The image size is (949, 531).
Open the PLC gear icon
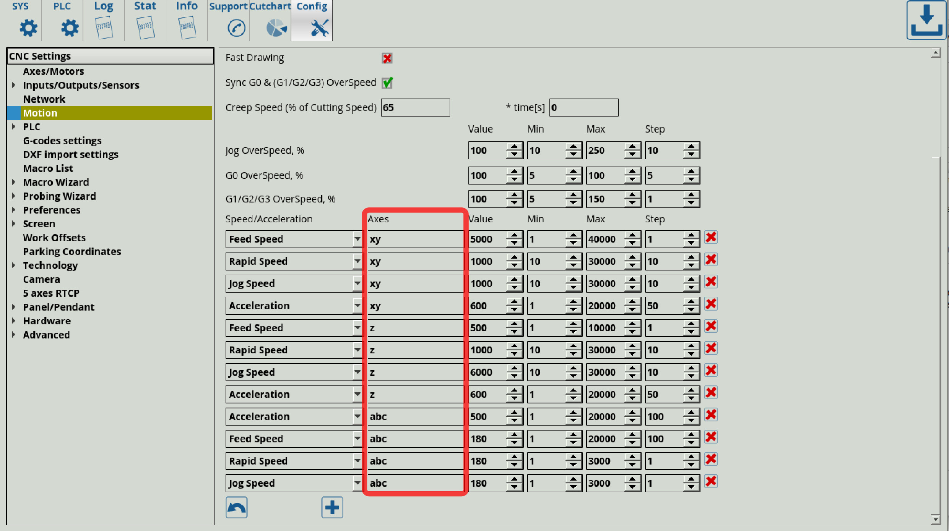pyautogui.click(x=70, y=28)
